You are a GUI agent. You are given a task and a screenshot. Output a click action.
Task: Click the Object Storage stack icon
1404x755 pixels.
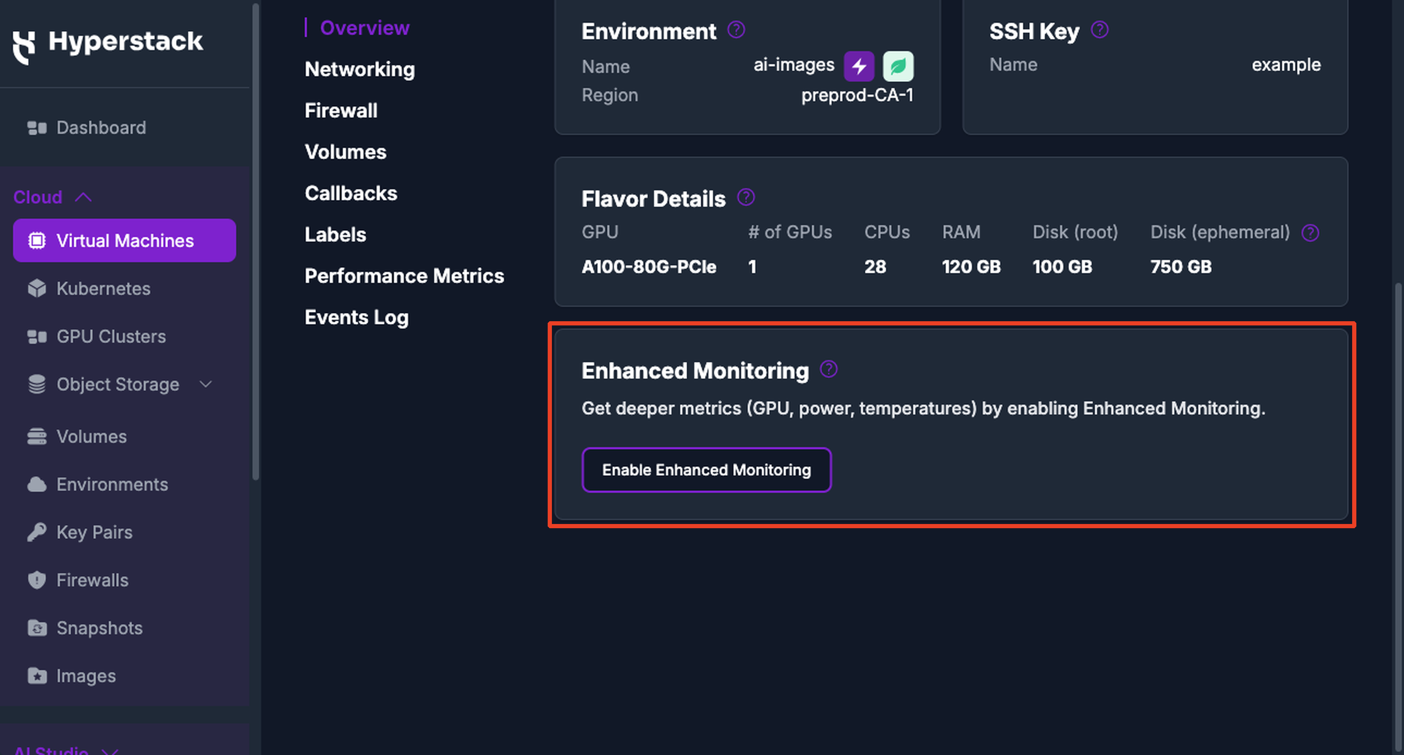pyautogui.click(x=37, y=384)
